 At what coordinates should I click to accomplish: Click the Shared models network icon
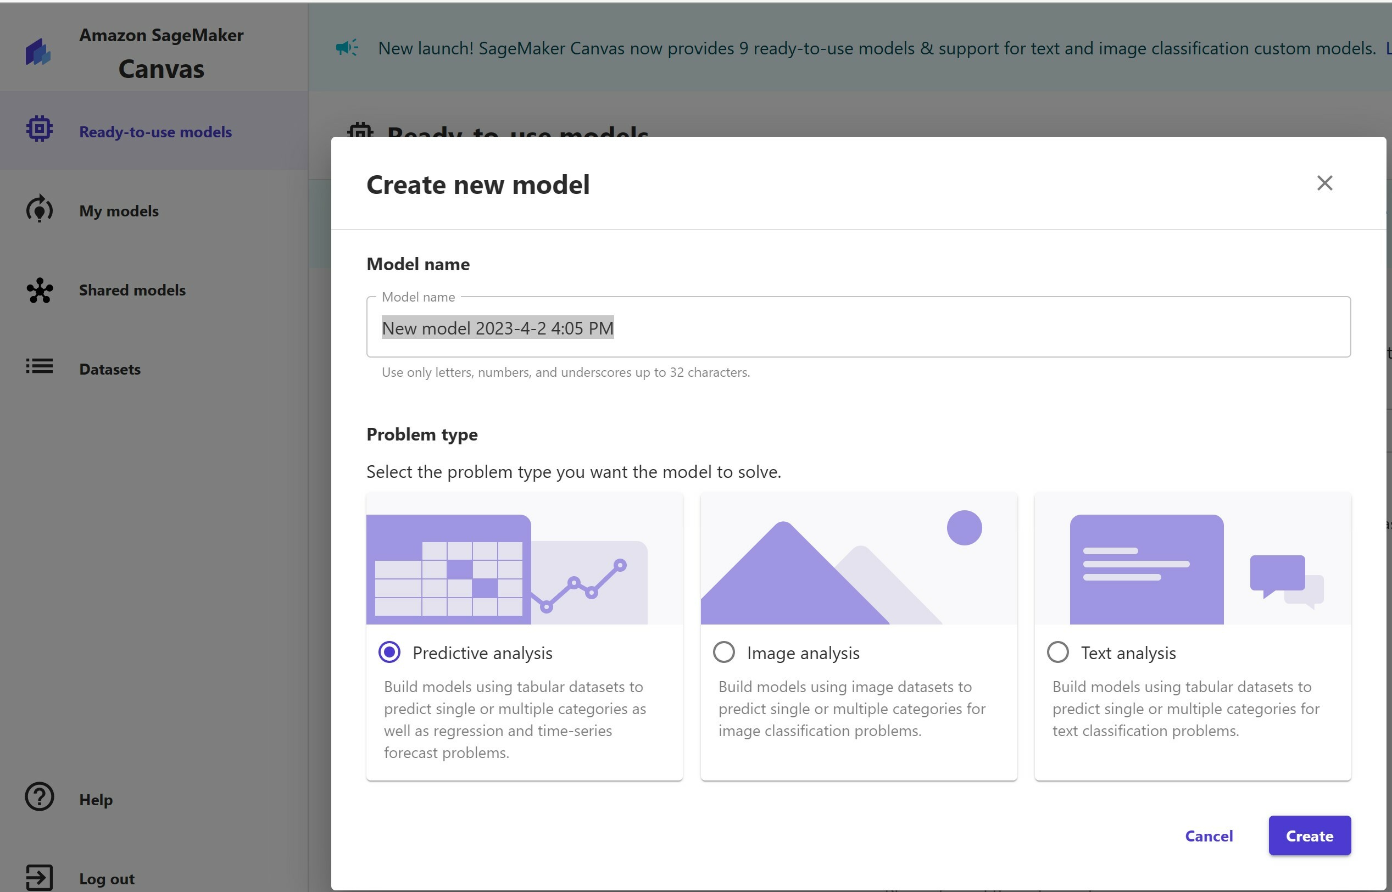(x=40, y=290)
